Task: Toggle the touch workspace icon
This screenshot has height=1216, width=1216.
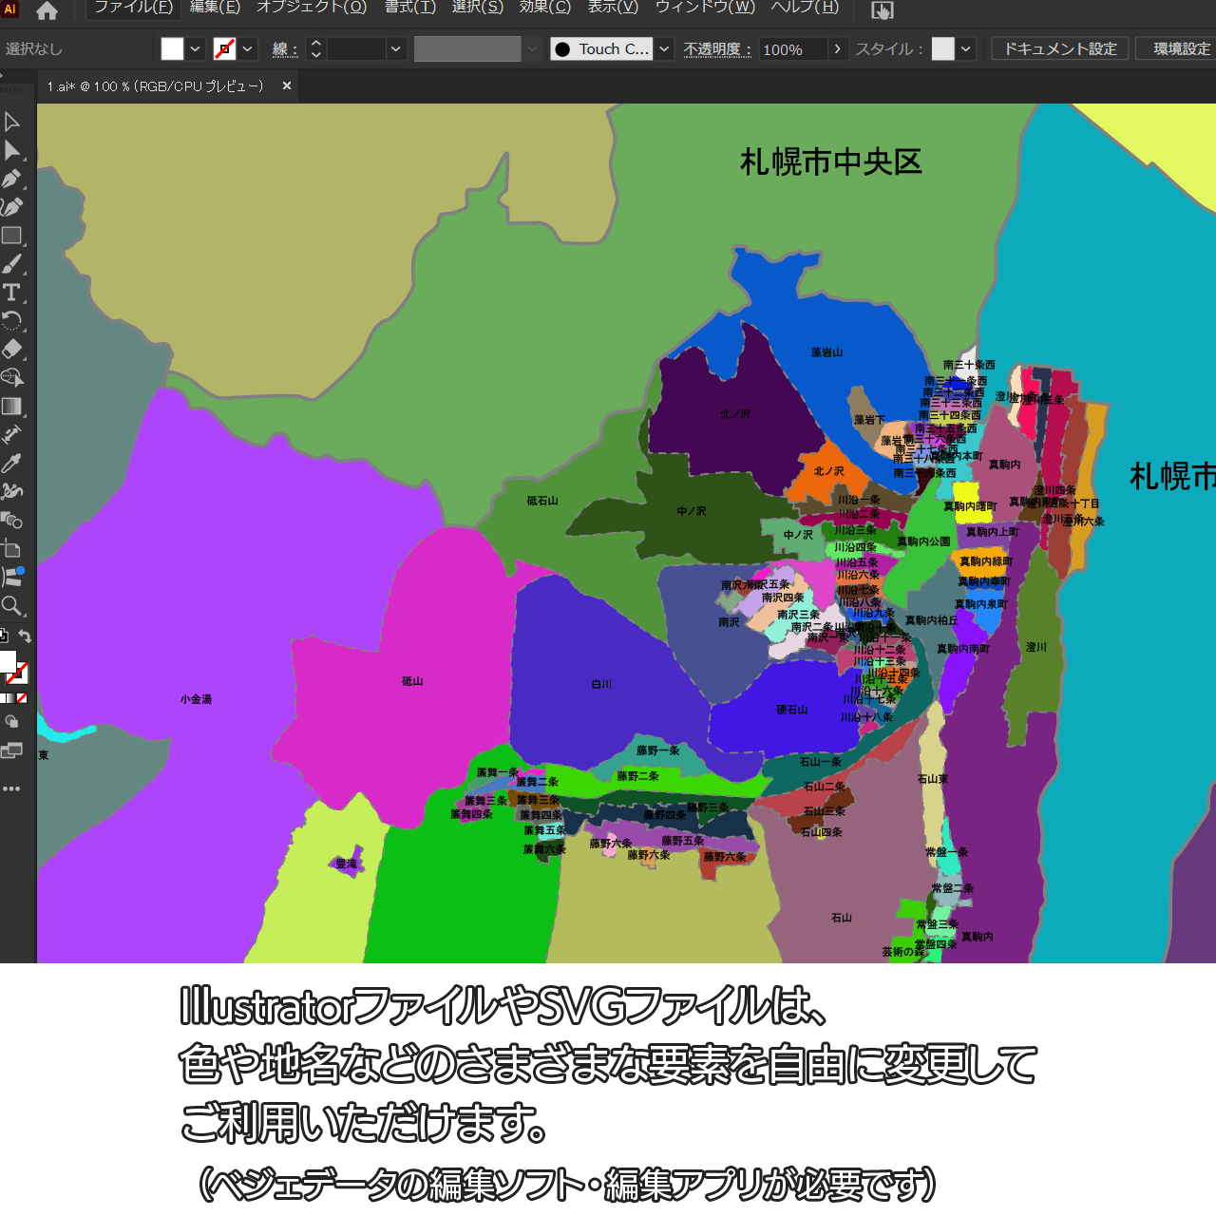Action: 883,10
